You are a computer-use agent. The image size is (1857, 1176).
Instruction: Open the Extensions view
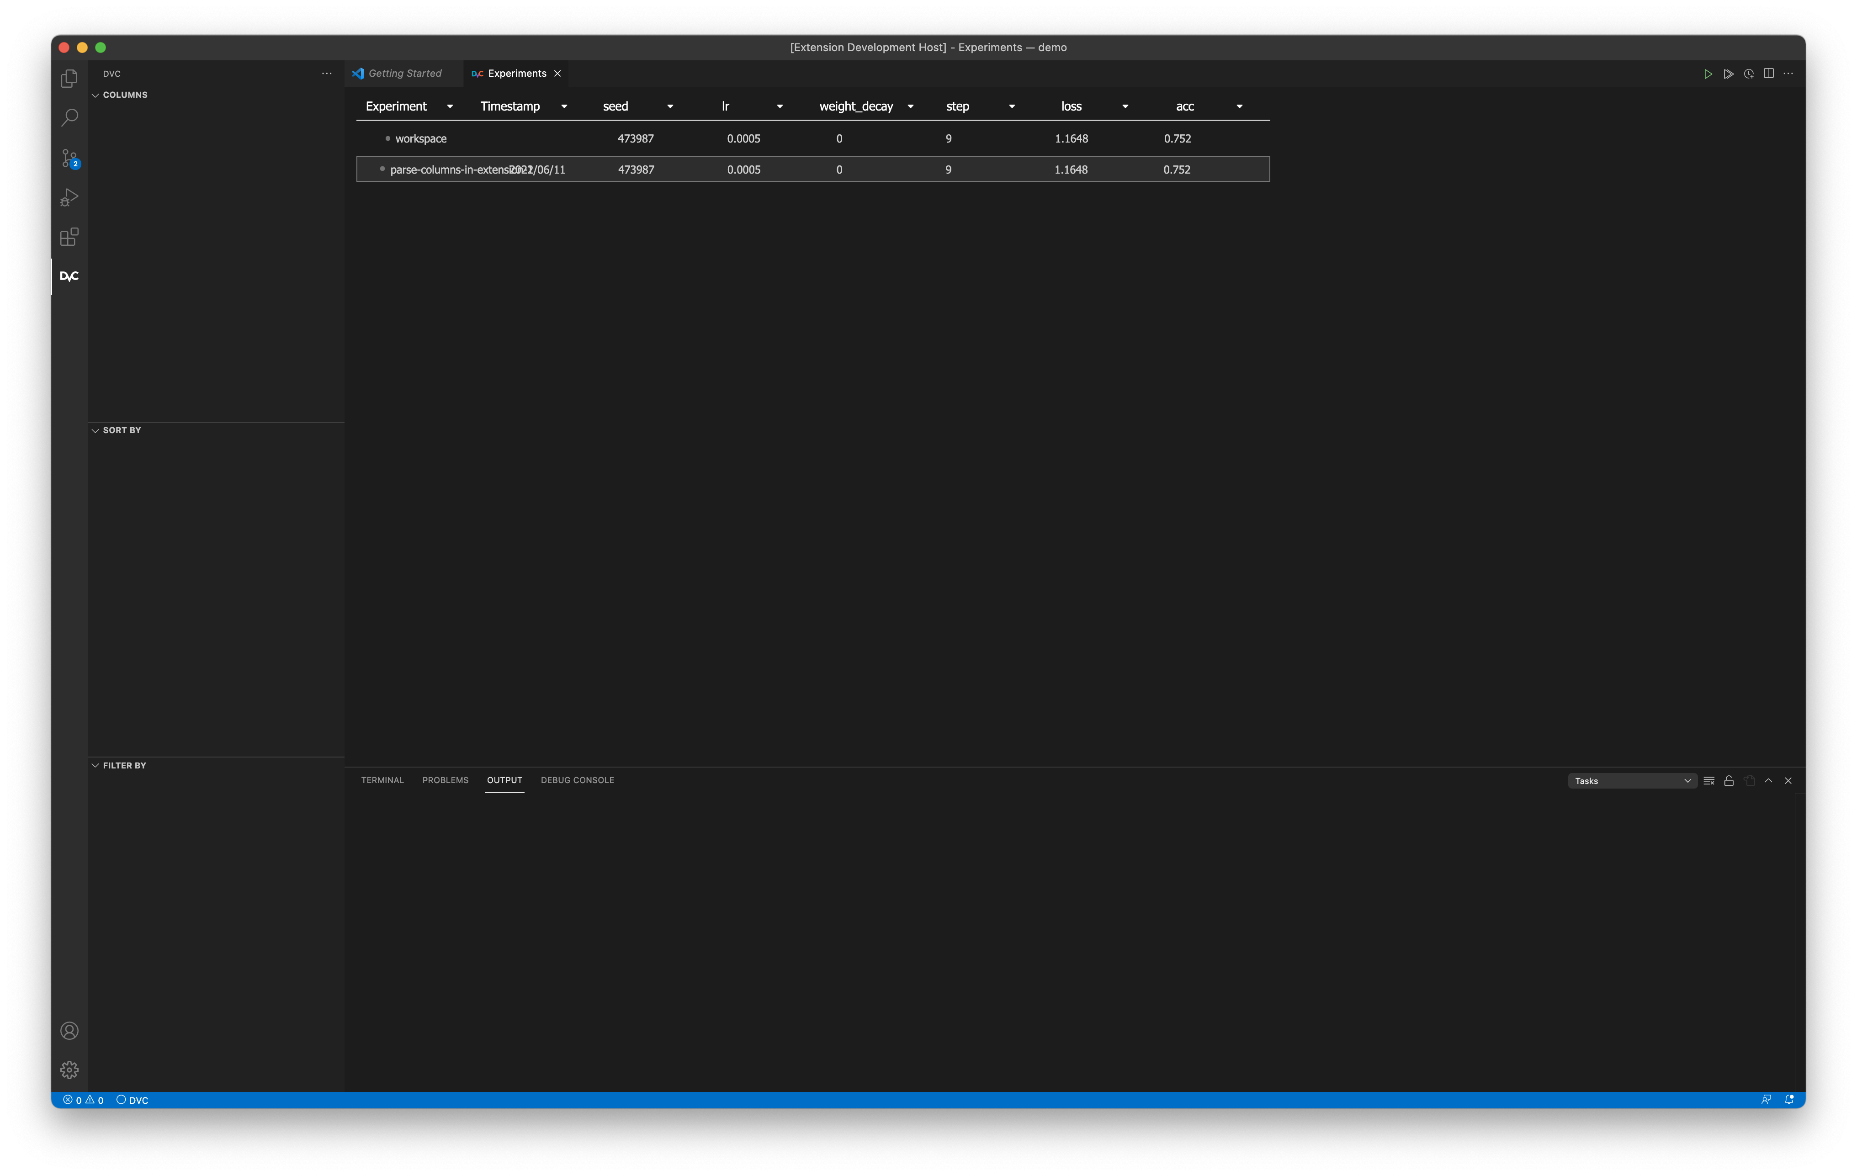pyautogui.click(x=69, y=237)
